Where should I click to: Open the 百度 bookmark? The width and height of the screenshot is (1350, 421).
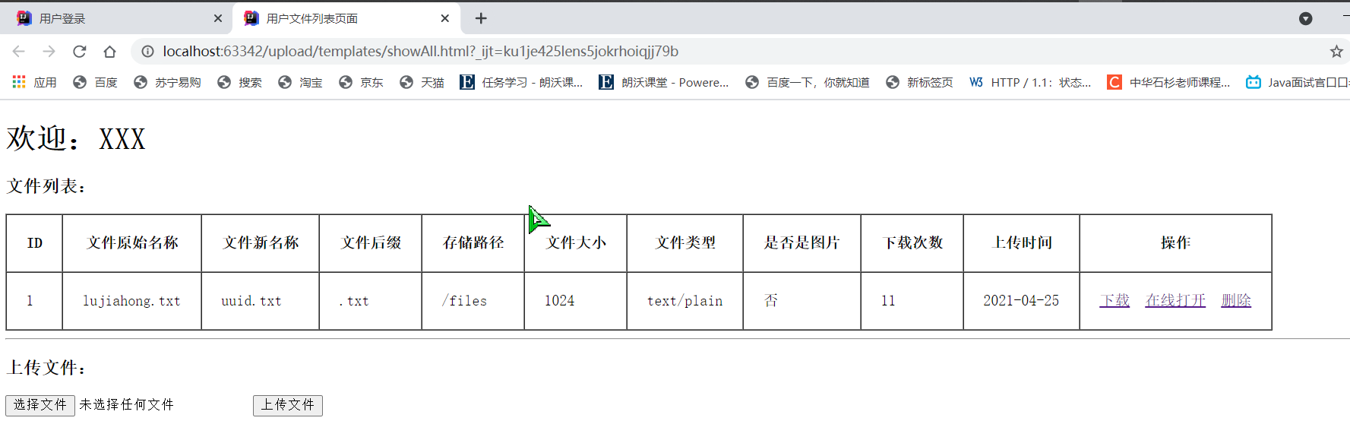[x=95, y=82]
